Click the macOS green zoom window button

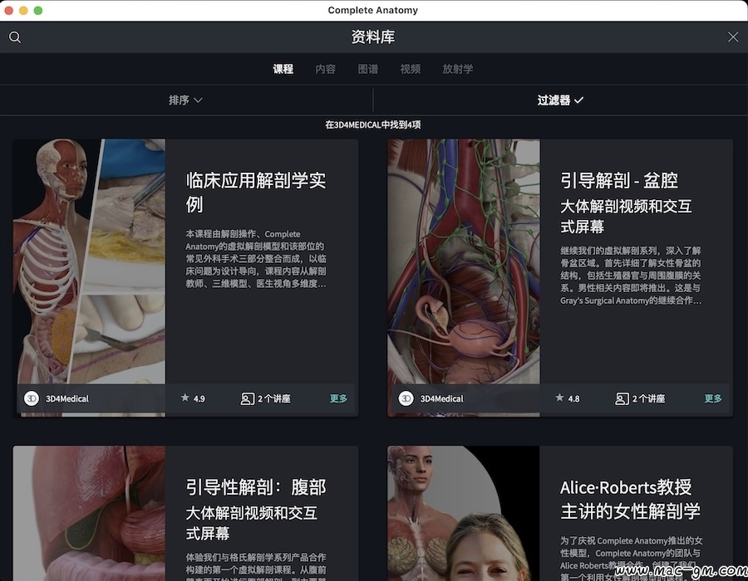click(38, 11)
